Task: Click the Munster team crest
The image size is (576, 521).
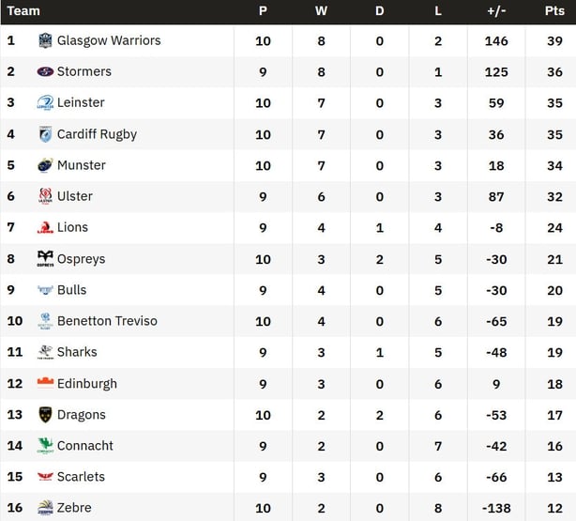Action: click(x=45, y=165)
